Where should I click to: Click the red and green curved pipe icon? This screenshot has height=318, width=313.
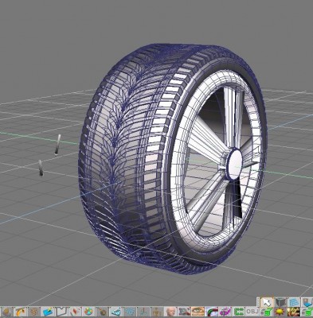coord(212,312)
